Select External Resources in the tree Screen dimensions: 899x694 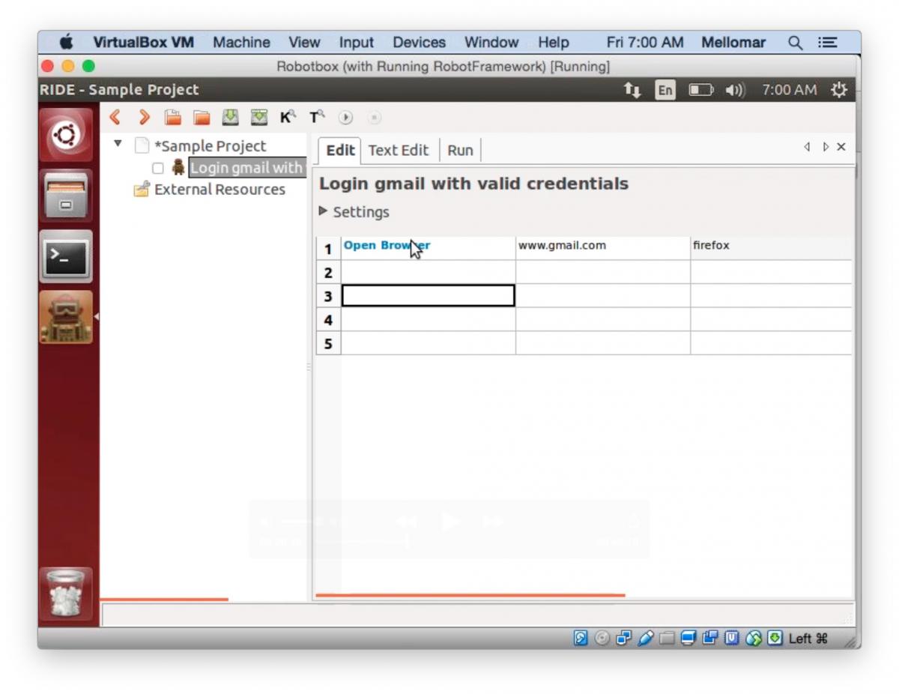220,190
